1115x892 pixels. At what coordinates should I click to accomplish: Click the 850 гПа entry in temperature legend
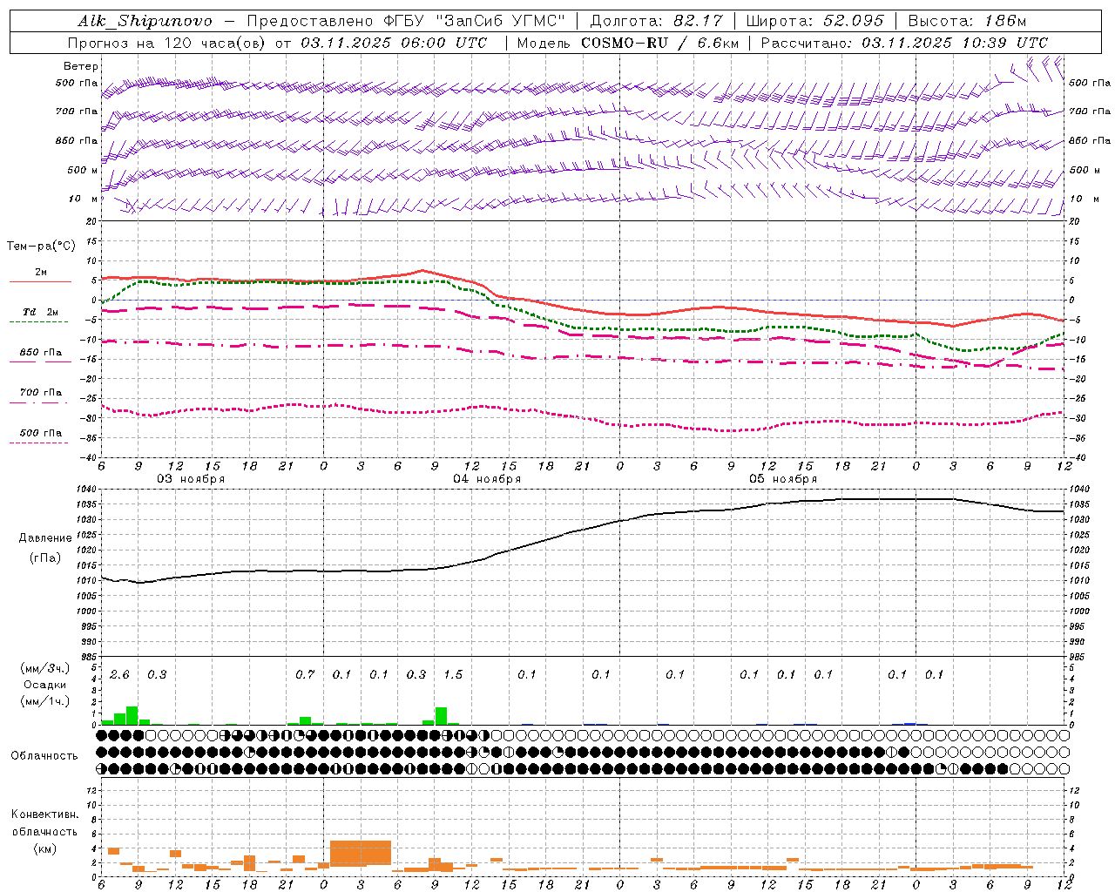41,353
